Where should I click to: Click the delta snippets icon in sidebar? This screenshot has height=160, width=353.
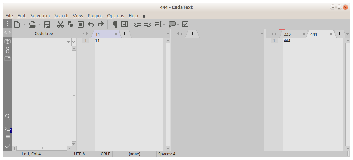click(x=8, y=50)
